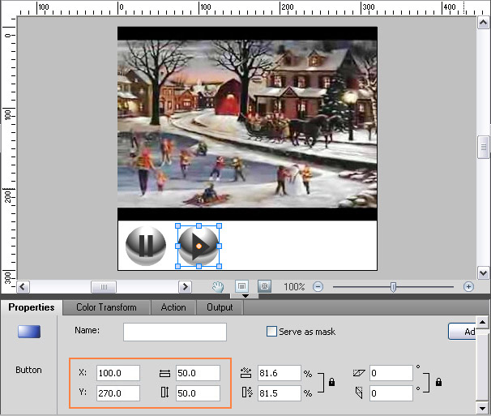The width and height of the screenshot is (491, 416).
Task: Click the X position field
Action: pos(118,373)
